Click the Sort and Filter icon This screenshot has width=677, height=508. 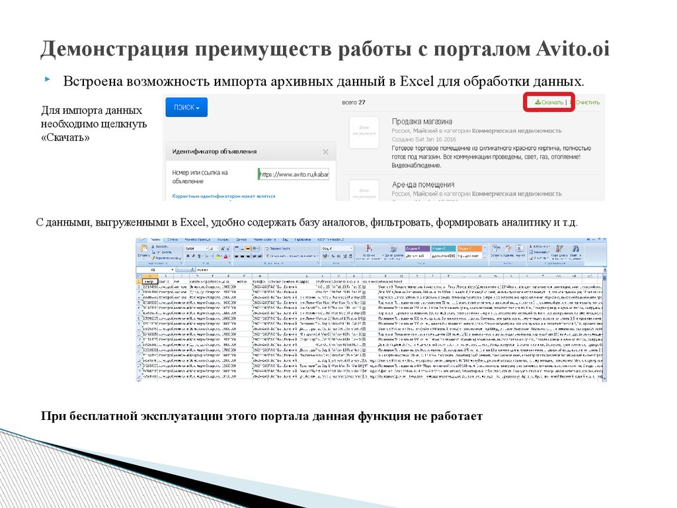(x=559, y=249)
